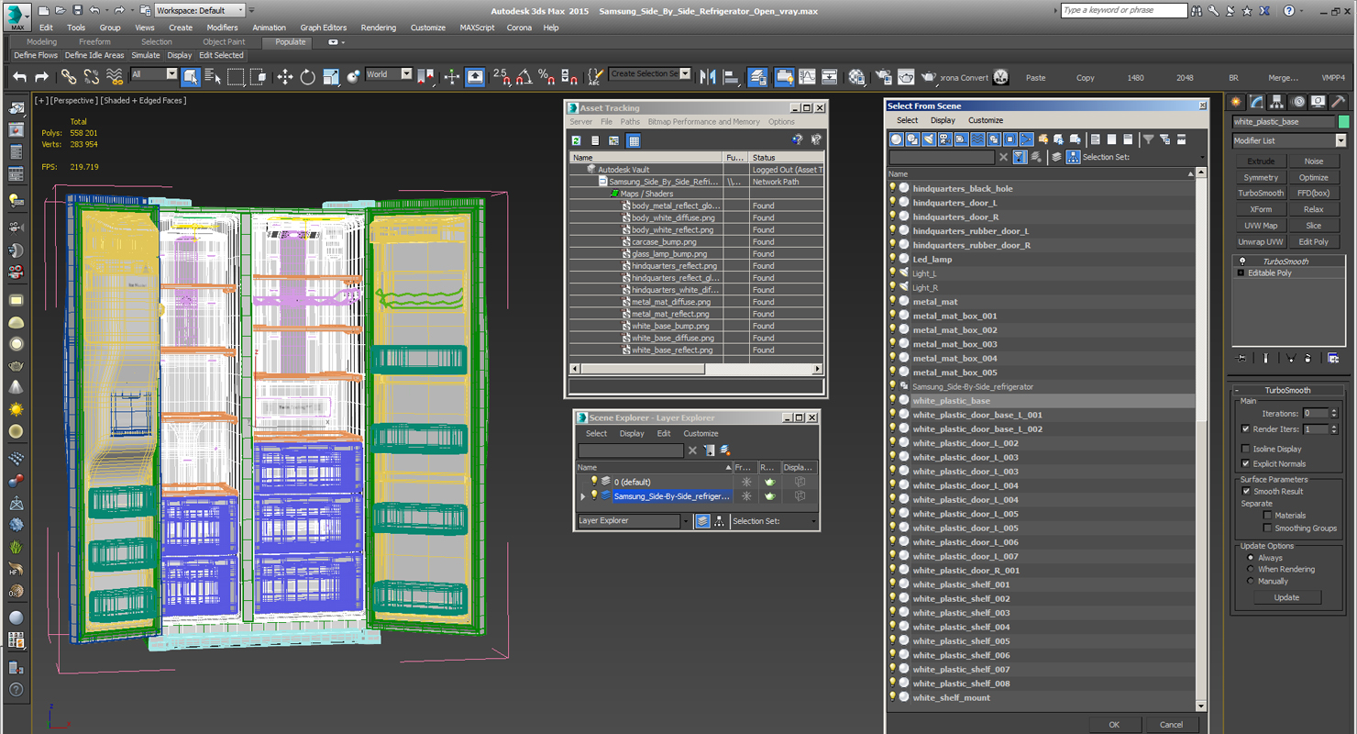The image size is (1357, 734).
Task: Activate the Select and Uniform Scale tool
Action: pos(331,77)
